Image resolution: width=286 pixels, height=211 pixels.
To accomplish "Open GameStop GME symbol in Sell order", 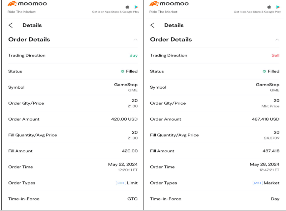I will click(268, 87).
